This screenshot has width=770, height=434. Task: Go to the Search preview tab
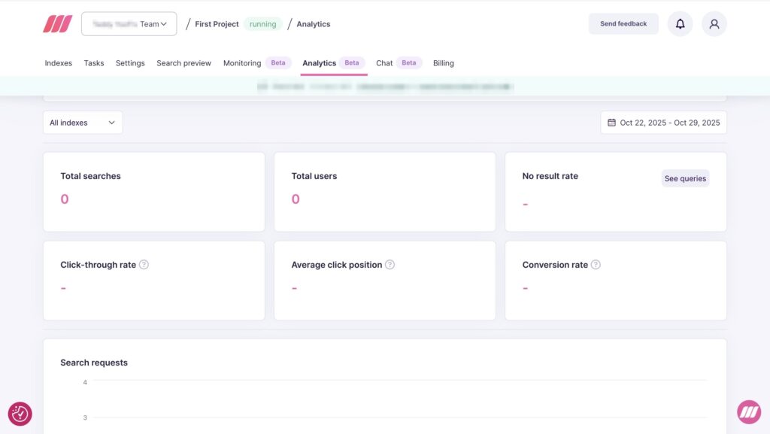pos(183,63)
